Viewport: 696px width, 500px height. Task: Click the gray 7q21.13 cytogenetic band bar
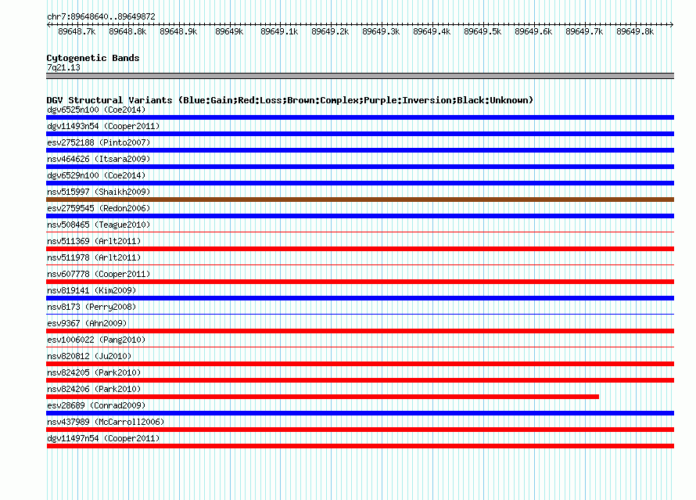coord(360,76)
